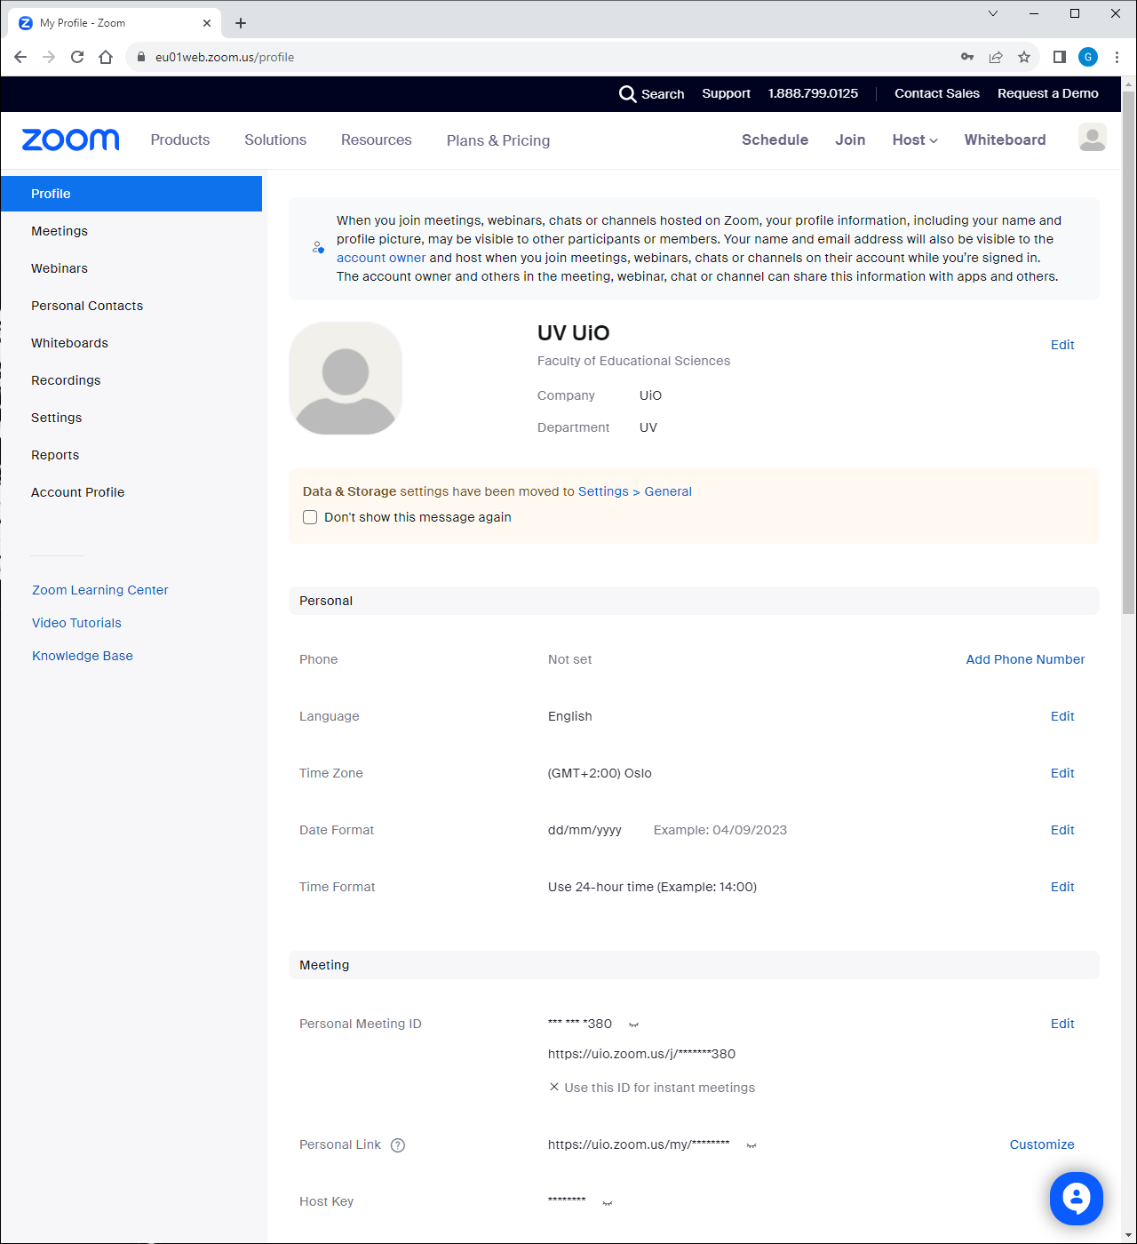Viewport: 1137px width, 1244px height.
Task: Go back with the browser back arrow
Action: (x=20, y=57)
